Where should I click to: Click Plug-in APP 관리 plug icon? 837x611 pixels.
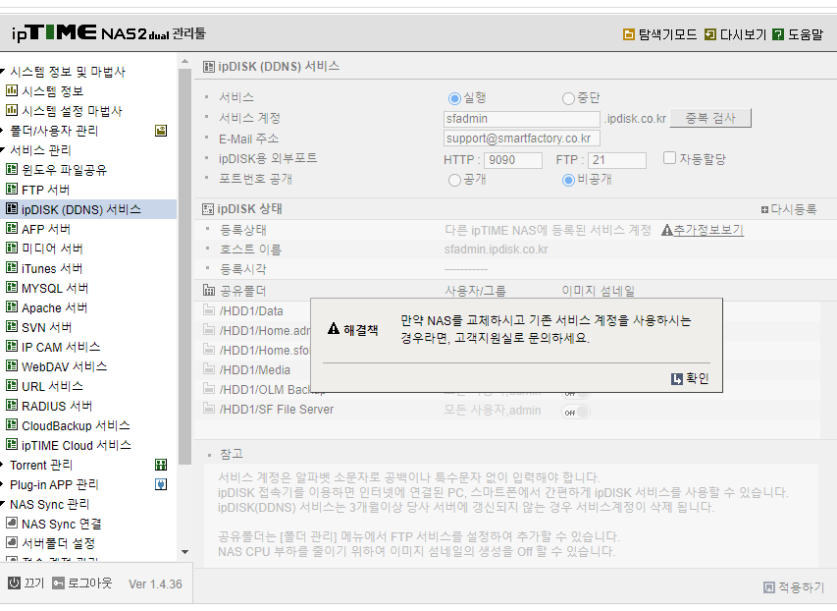tap(161, 484)
